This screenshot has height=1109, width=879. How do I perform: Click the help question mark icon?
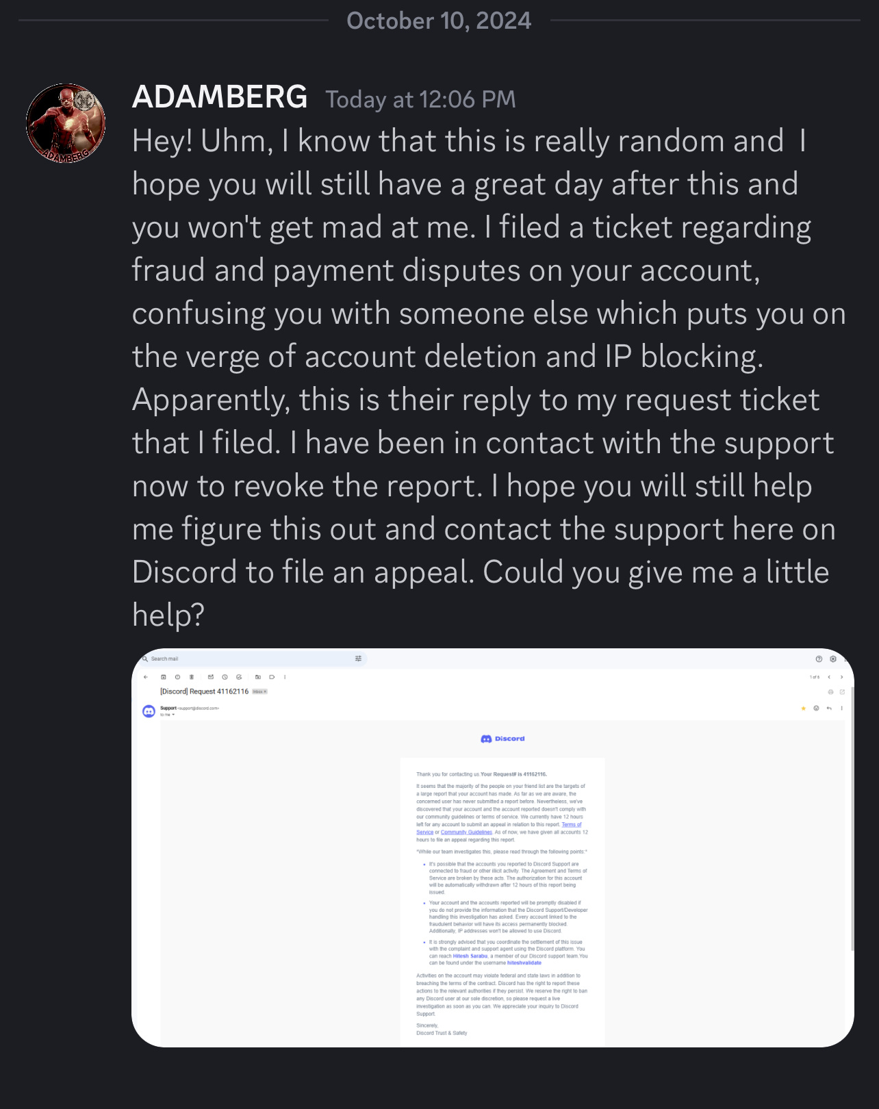coord(819,659)
